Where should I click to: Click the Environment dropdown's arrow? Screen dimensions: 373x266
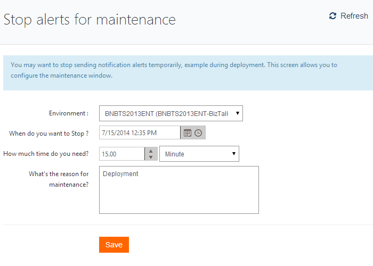point(238,113)
